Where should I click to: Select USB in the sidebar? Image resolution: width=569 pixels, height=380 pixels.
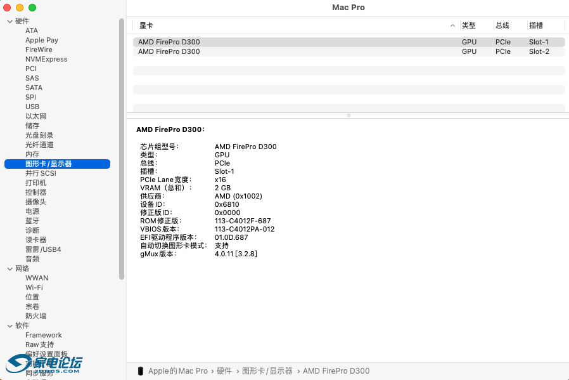(32, 107)
